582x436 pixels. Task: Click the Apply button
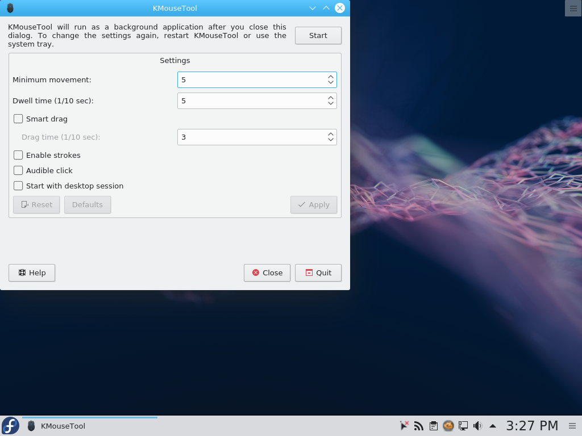pyautogui.click(x=314, y=204)
